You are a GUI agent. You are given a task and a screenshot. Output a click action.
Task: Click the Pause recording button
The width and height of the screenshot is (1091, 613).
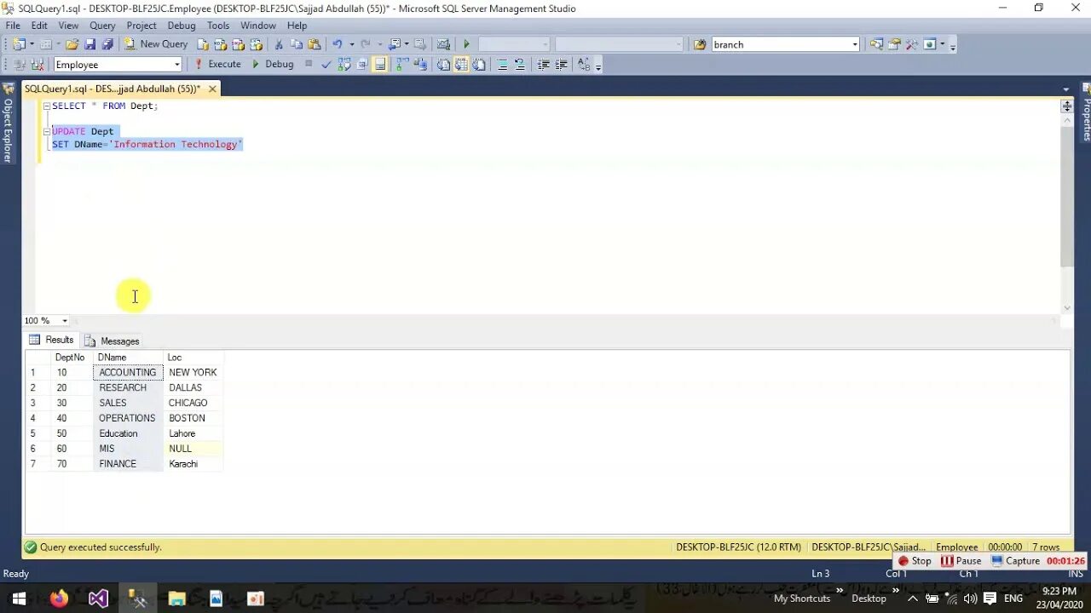click(961, 561)
